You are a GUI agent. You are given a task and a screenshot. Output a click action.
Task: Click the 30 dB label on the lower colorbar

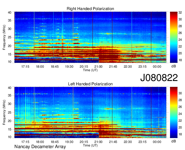(180, 93)
